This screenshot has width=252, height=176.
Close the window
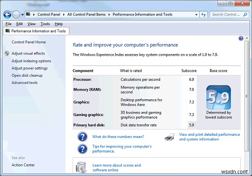tap(242, 3)
